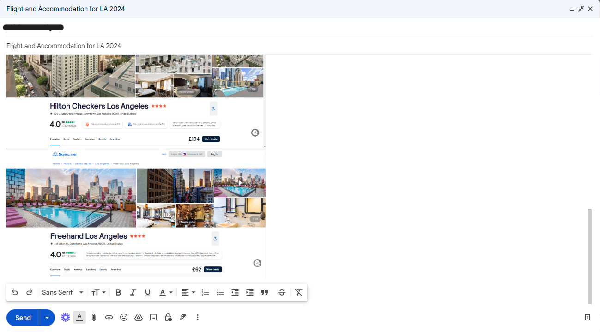The width and height of the screenshot is (600, 332).
Task: Open the AI assistant sparkle icon
Action: tap(66, 317)
